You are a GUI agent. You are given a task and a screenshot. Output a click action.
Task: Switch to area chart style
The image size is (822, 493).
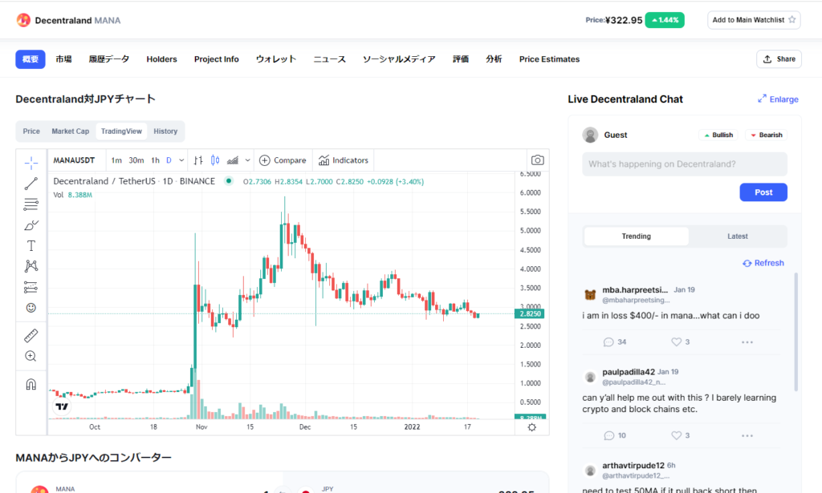click(x=233, y=160)
